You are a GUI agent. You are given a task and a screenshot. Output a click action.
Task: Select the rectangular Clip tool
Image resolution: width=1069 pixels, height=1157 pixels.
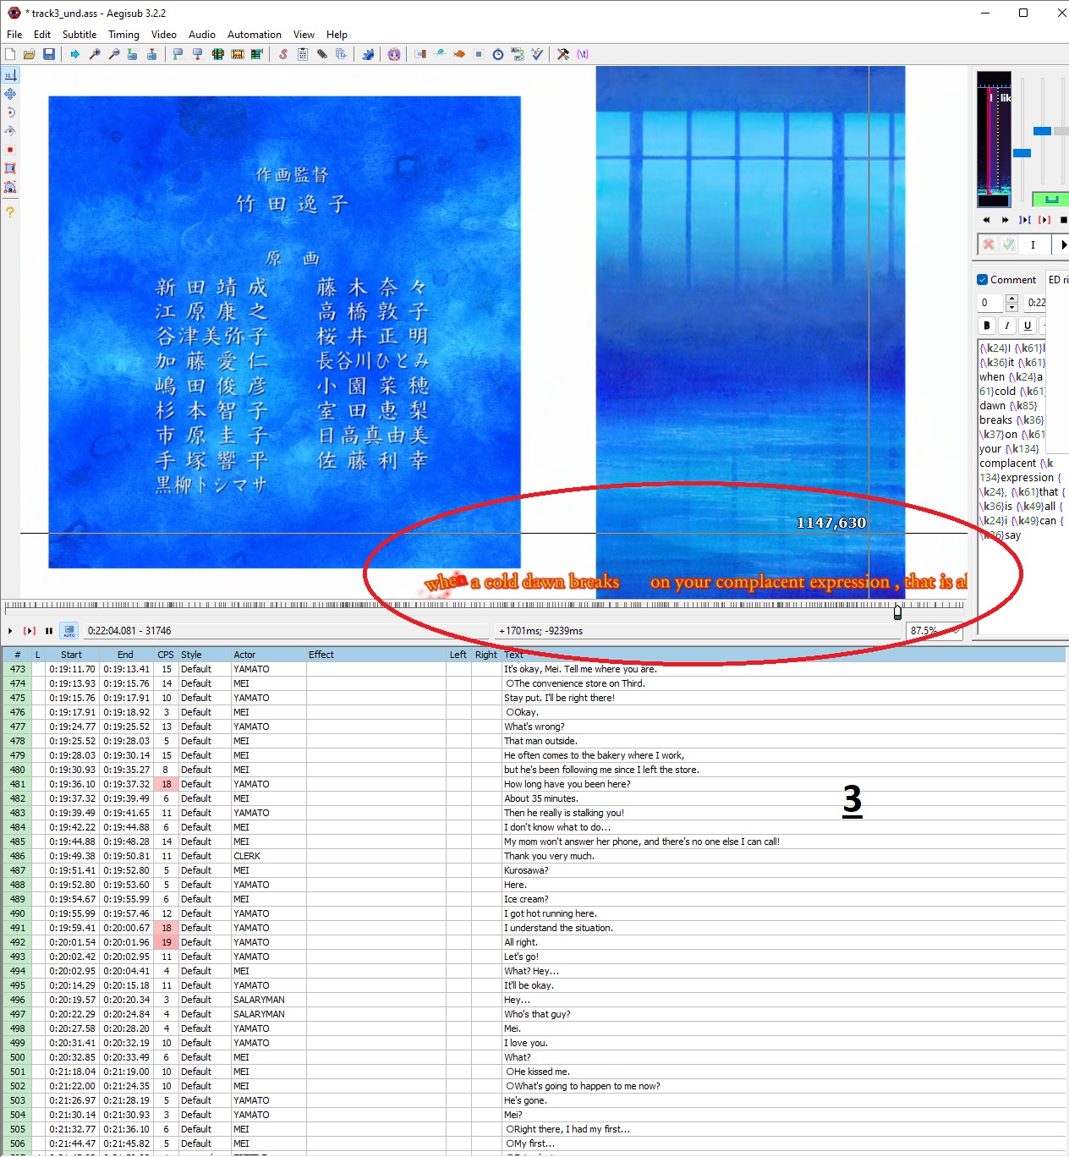(x=10, y=168)
